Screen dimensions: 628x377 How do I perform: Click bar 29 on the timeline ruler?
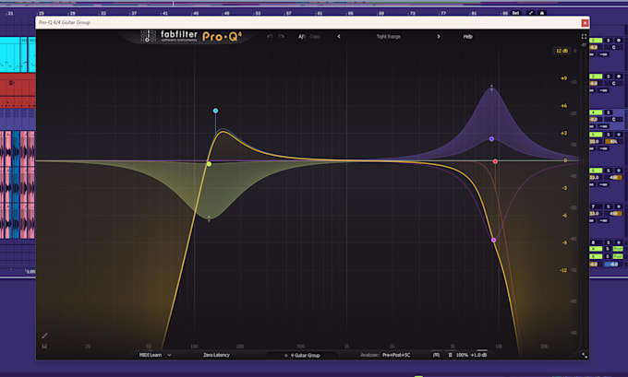[x=72, y=13]
